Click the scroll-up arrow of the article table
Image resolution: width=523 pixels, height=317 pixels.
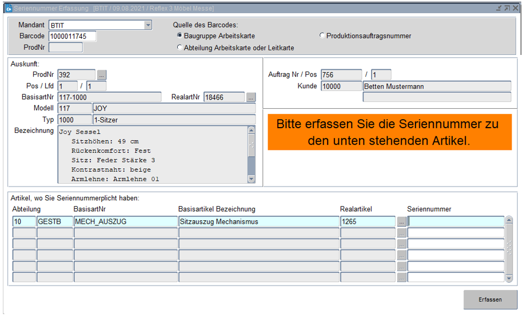tap(509, 220)
